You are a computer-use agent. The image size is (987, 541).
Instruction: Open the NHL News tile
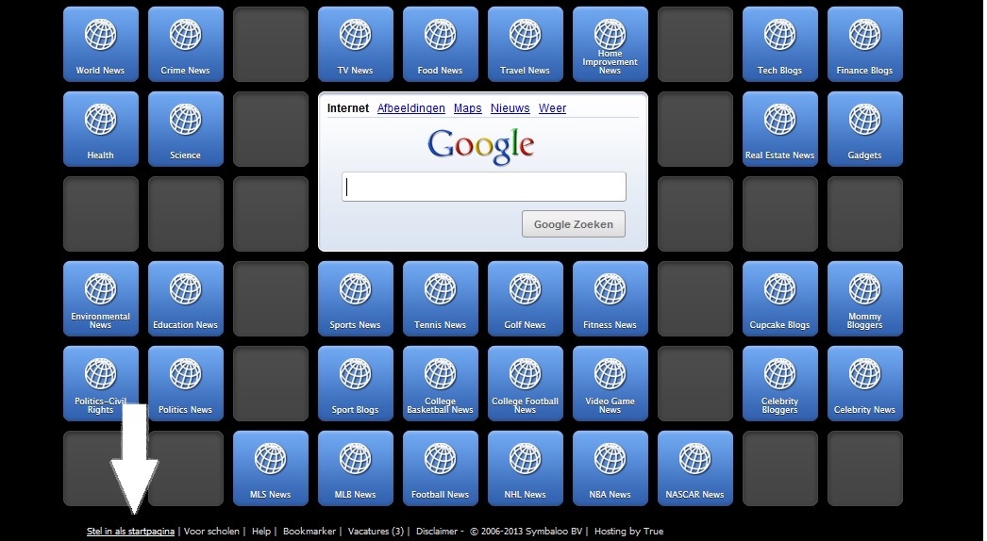point(526,468)
